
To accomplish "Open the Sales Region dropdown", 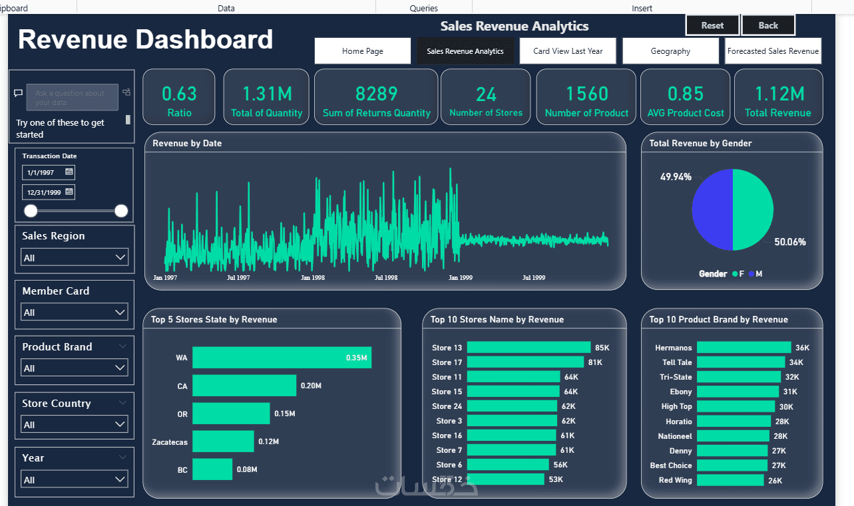I will click(x=75, y=257).
